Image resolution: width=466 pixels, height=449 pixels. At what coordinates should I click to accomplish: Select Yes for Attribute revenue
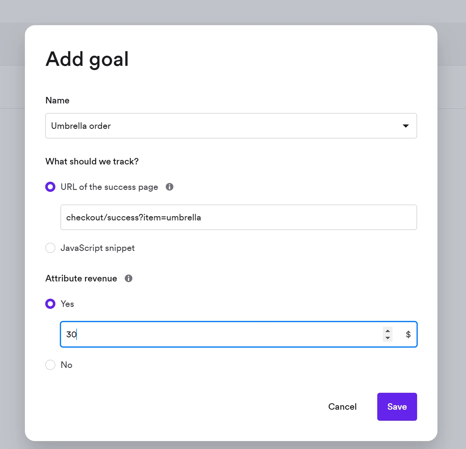click(x=51, y=304)
